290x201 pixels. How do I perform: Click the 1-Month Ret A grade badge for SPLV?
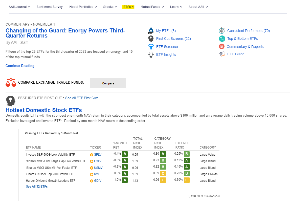(x=125, y=154)
